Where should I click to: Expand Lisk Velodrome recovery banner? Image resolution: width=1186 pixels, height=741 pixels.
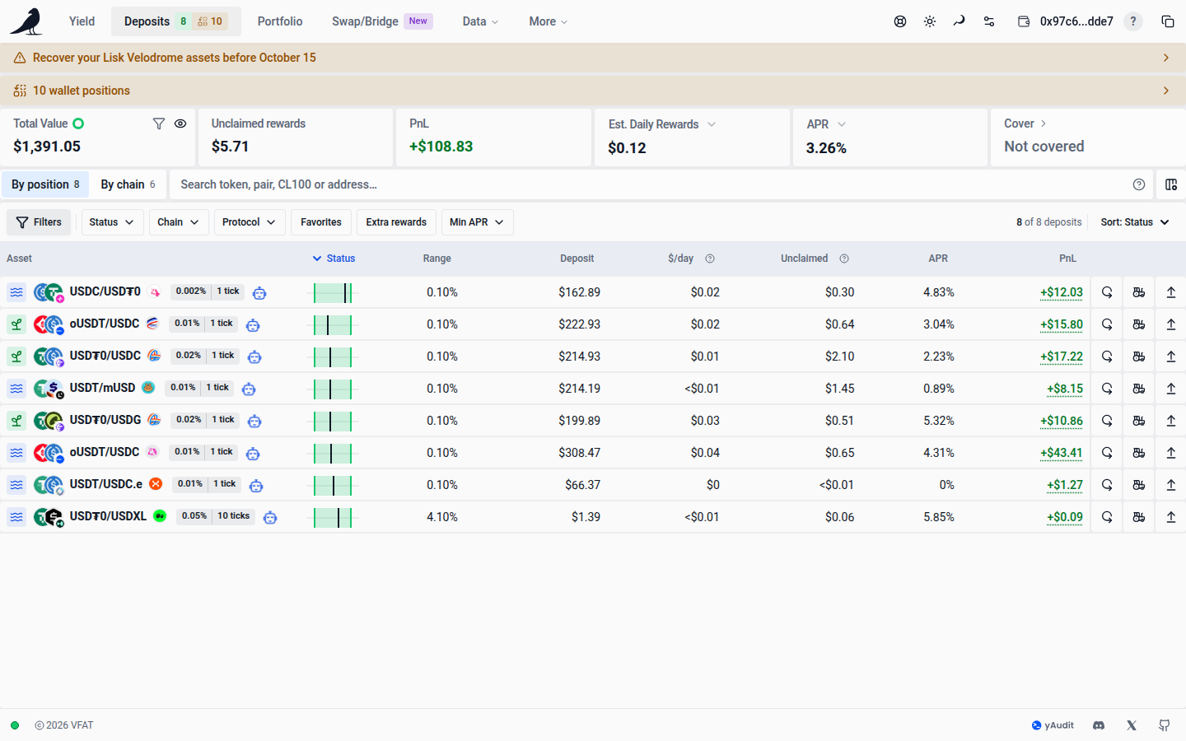[x=593, y=58]
